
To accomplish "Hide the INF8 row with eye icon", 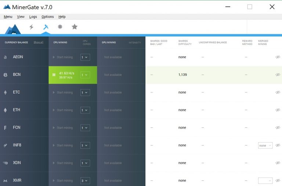I will (278, 145).
